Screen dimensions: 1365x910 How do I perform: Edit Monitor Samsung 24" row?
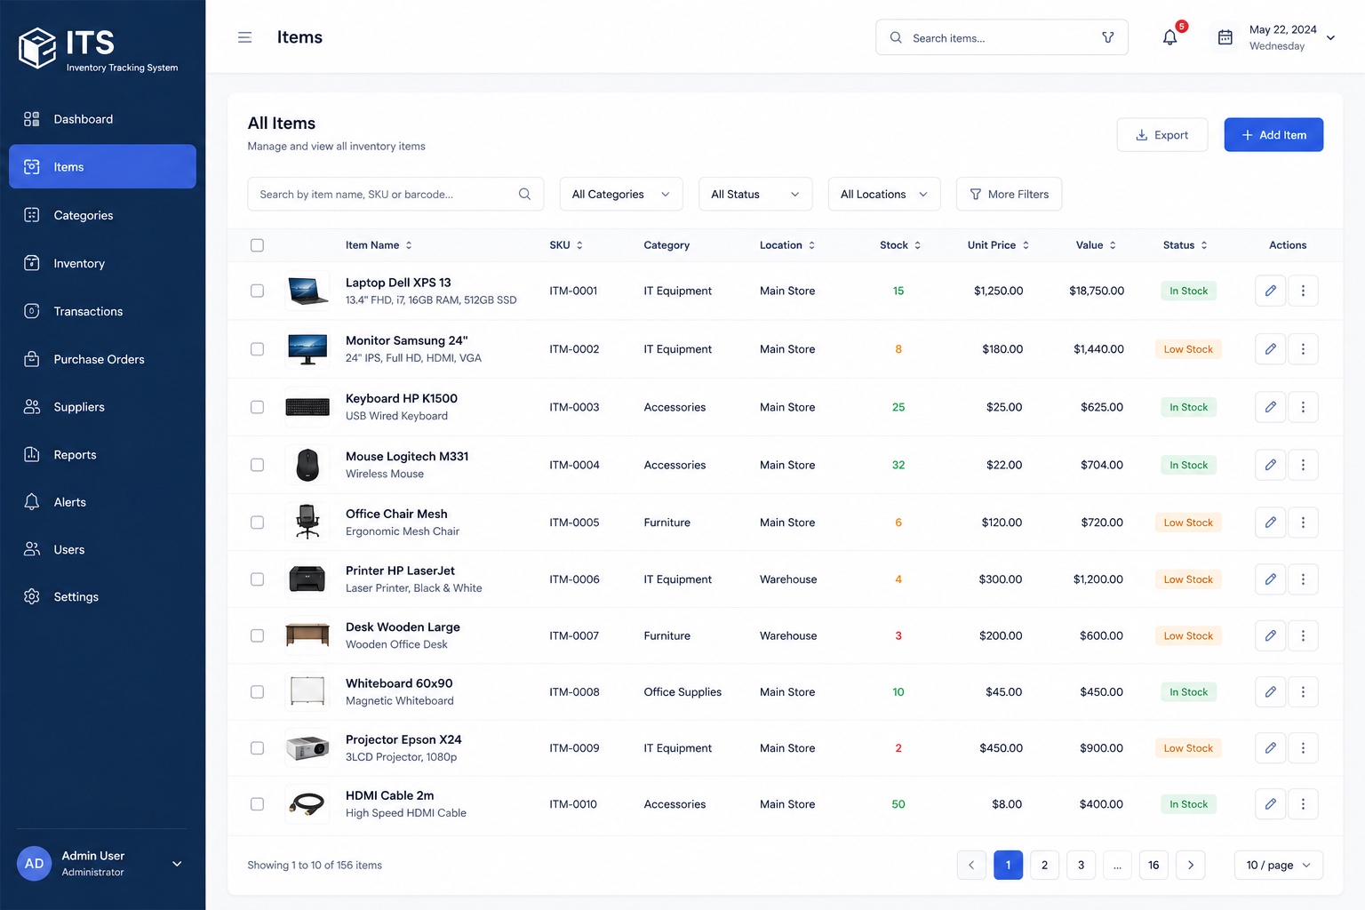[1270, 349]
